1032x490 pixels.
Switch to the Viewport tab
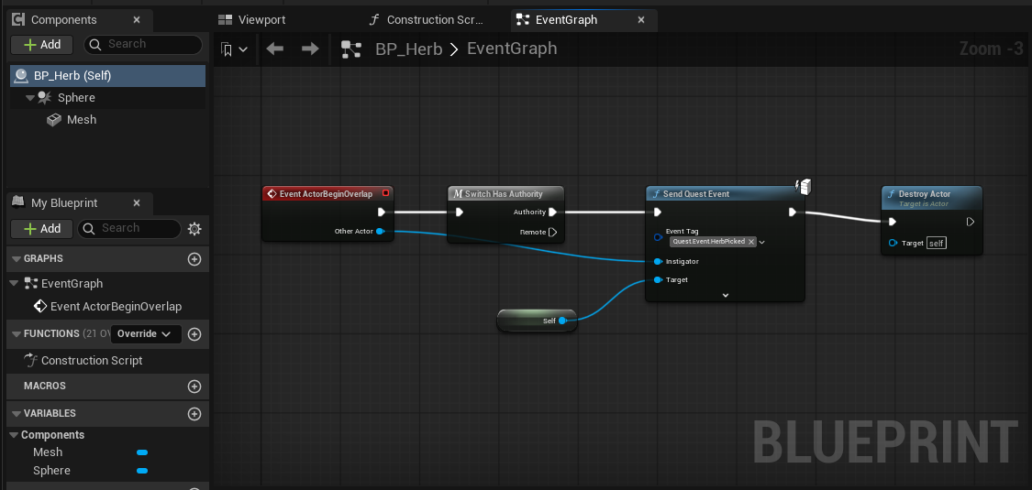point(252,20)
